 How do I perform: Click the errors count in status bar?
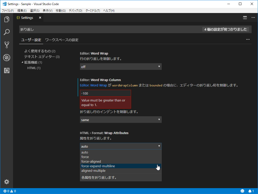click(x=6, y=191)
